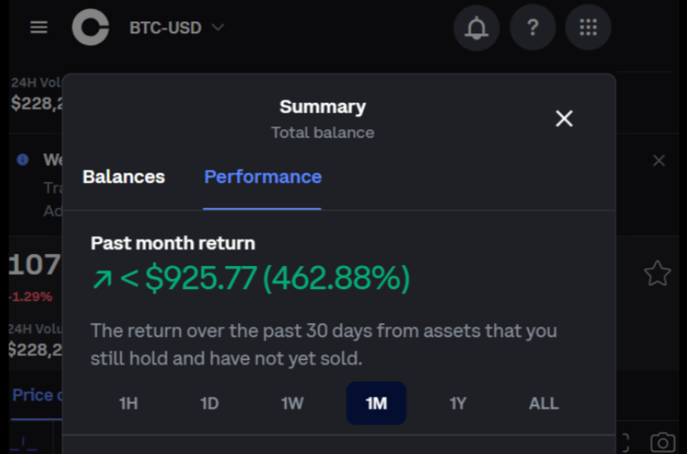Dismiss the info banner with X

coord(659,161)
